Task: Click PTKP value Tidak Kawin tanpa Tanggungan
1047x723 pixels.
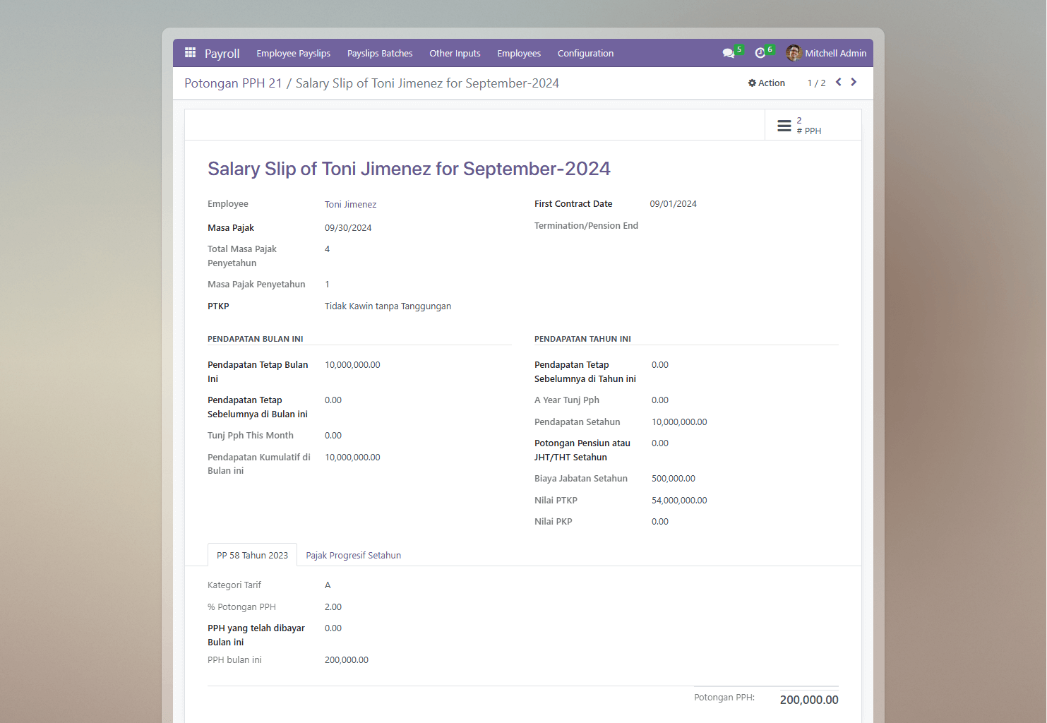Action: (388, 306)
